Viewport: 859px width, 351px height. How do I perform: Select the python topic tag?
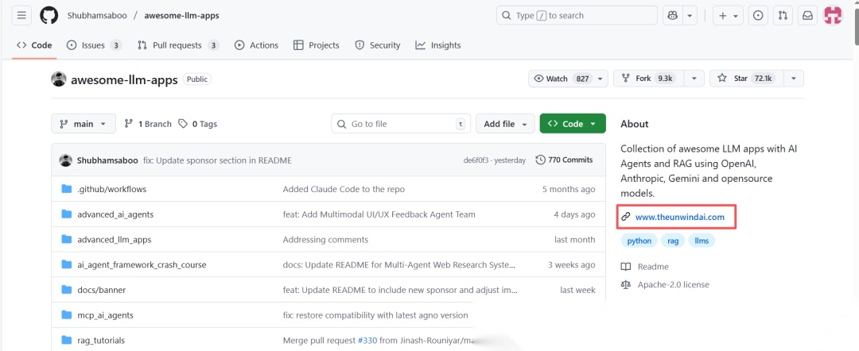coord(639,241)
